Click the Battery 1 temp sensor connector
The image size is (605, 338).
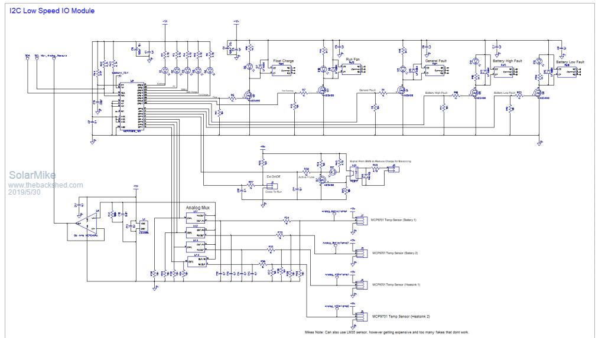tap(359, 219)
